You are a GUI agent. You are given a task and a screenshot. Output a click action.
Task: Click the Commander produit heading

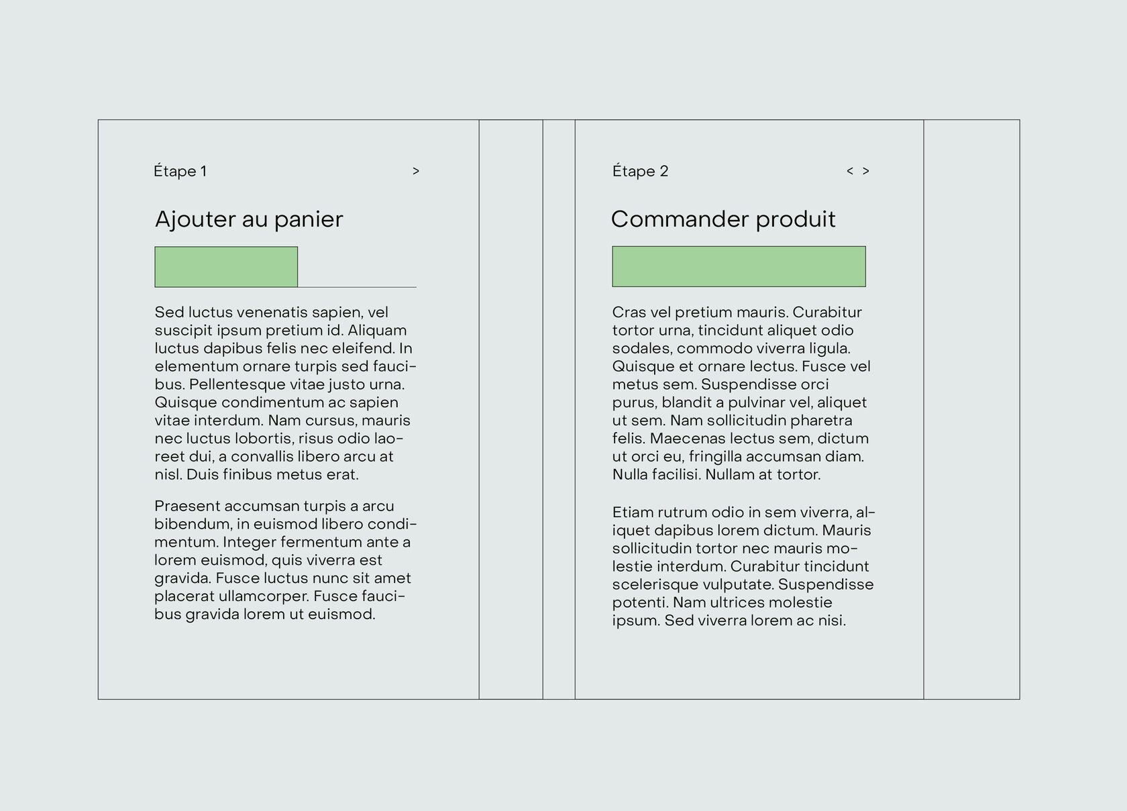pos(723,219)
